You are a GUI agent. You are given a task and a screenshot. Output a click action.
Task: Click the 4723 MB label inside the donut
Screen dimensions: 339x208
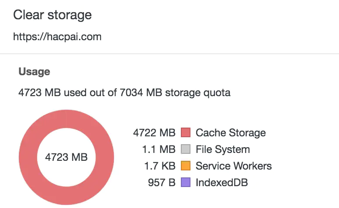(66, 157)
